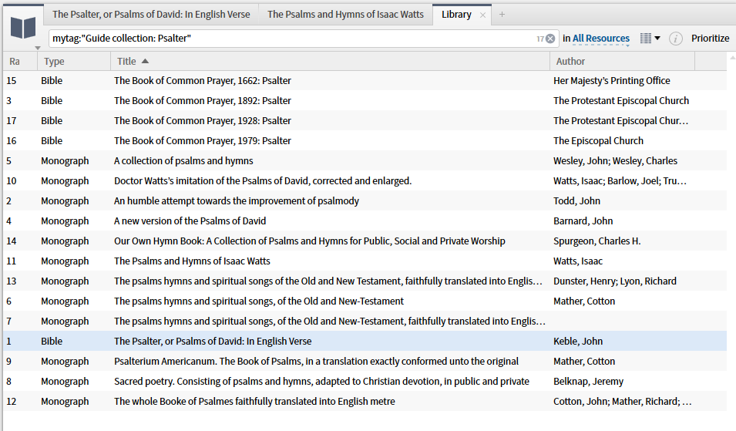This screenshot has height=431, width=736.
Task: Select Sacred poetry by Belknap, Jeremy
Action: click(x=321, y=382)
